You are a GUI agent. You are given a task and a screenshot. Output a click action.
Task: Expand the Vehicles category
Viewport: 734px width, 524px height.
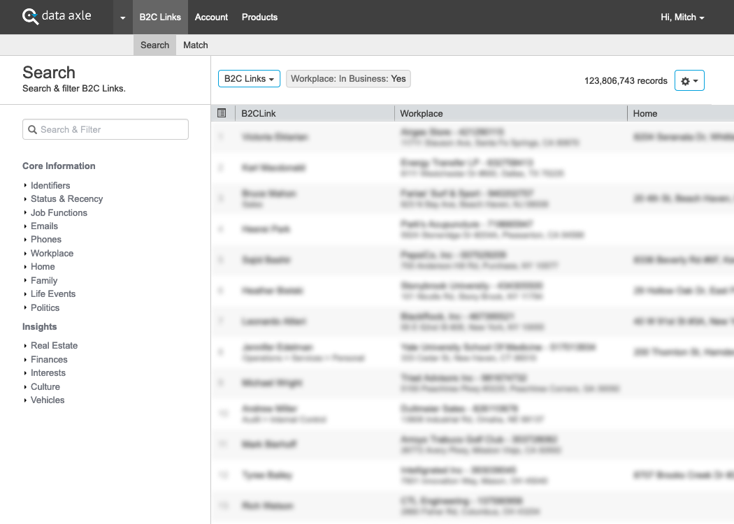48,400
